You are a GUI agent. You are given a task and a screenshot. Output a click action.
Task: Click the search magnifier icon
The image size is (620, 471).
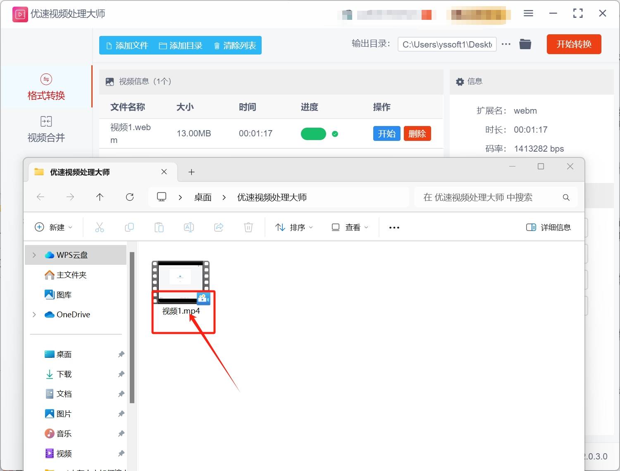click(566, 197)
